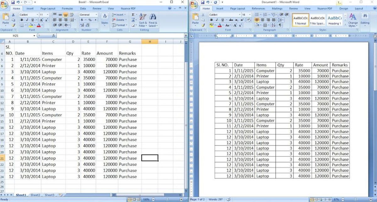Enable strikethrough formatting in Word
The height and width of the screenshot is (202, 377).
(x=230, y=19)
